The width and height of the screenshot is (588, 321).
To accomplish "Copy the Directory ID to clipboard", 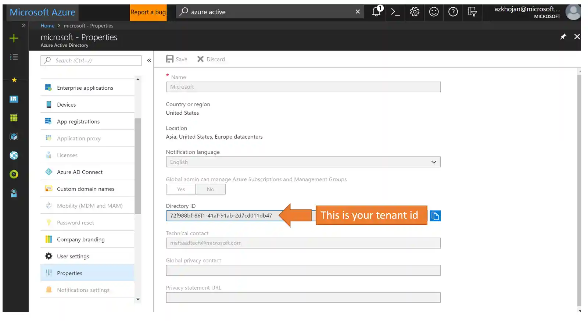I will click(435, 216).
